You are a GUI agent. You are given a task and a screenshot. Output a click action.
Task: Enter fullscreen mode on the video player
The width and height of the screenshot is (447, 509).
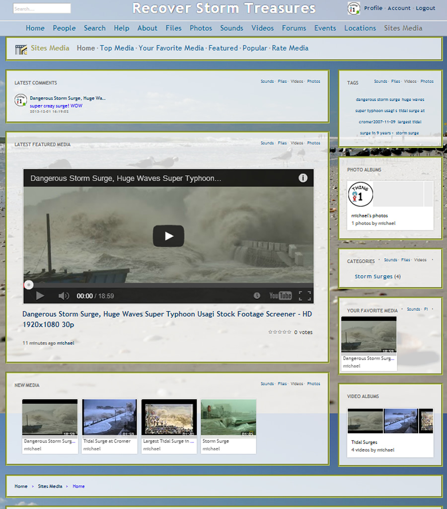pos(304,296)
